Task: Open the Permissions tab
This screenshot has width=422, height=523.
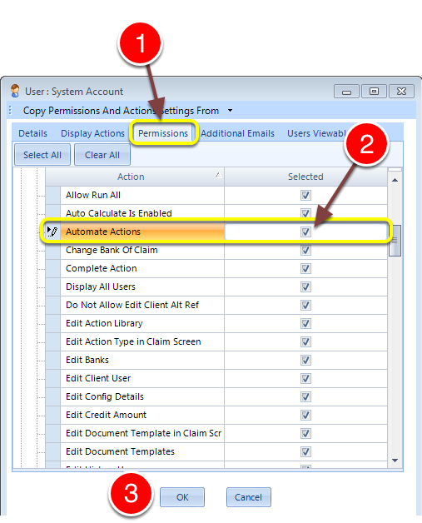Action: [163, 133]
